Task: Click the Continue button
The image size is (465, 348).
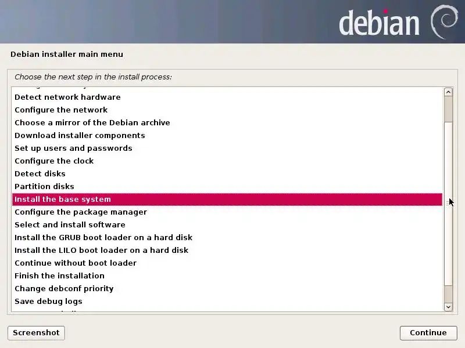Action: (x=428, y=333)
